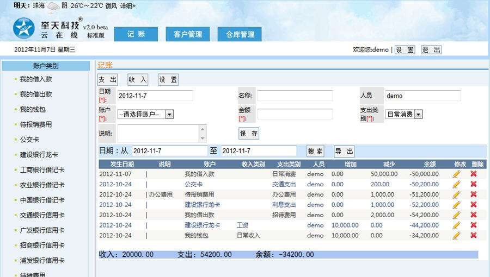Delete the 招待费用 record with red X

click(x=474, y=215)
